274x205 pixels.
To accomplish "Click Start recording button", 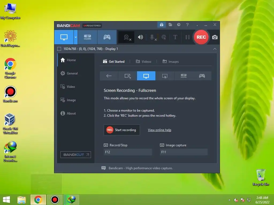I will click(x=122, y=130).
